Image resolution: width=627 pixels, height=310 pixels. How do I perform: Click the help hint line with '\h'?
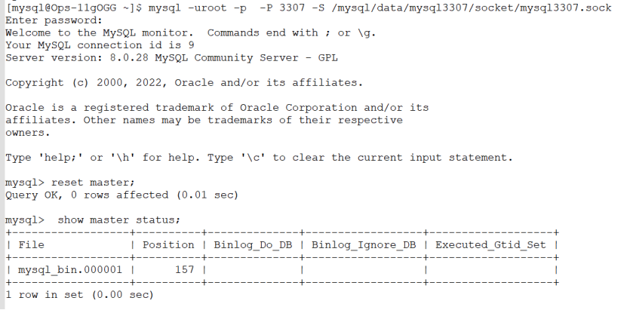[259, 158]
